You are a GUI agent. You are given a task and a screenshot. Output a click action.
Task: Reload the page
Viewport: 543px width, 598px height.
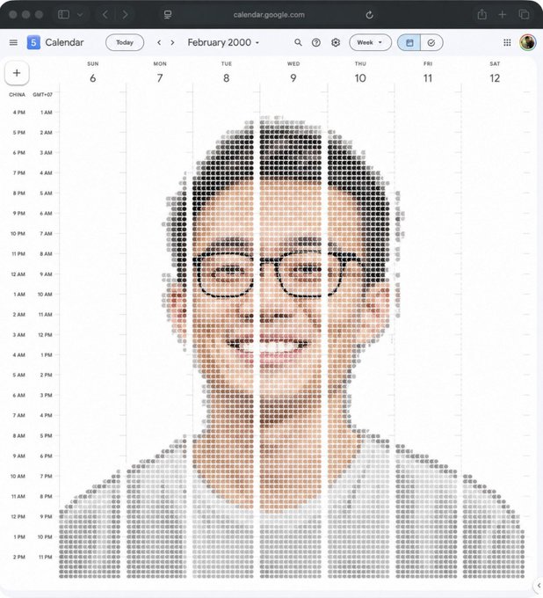pyautogui.click(x=369, y=15)
